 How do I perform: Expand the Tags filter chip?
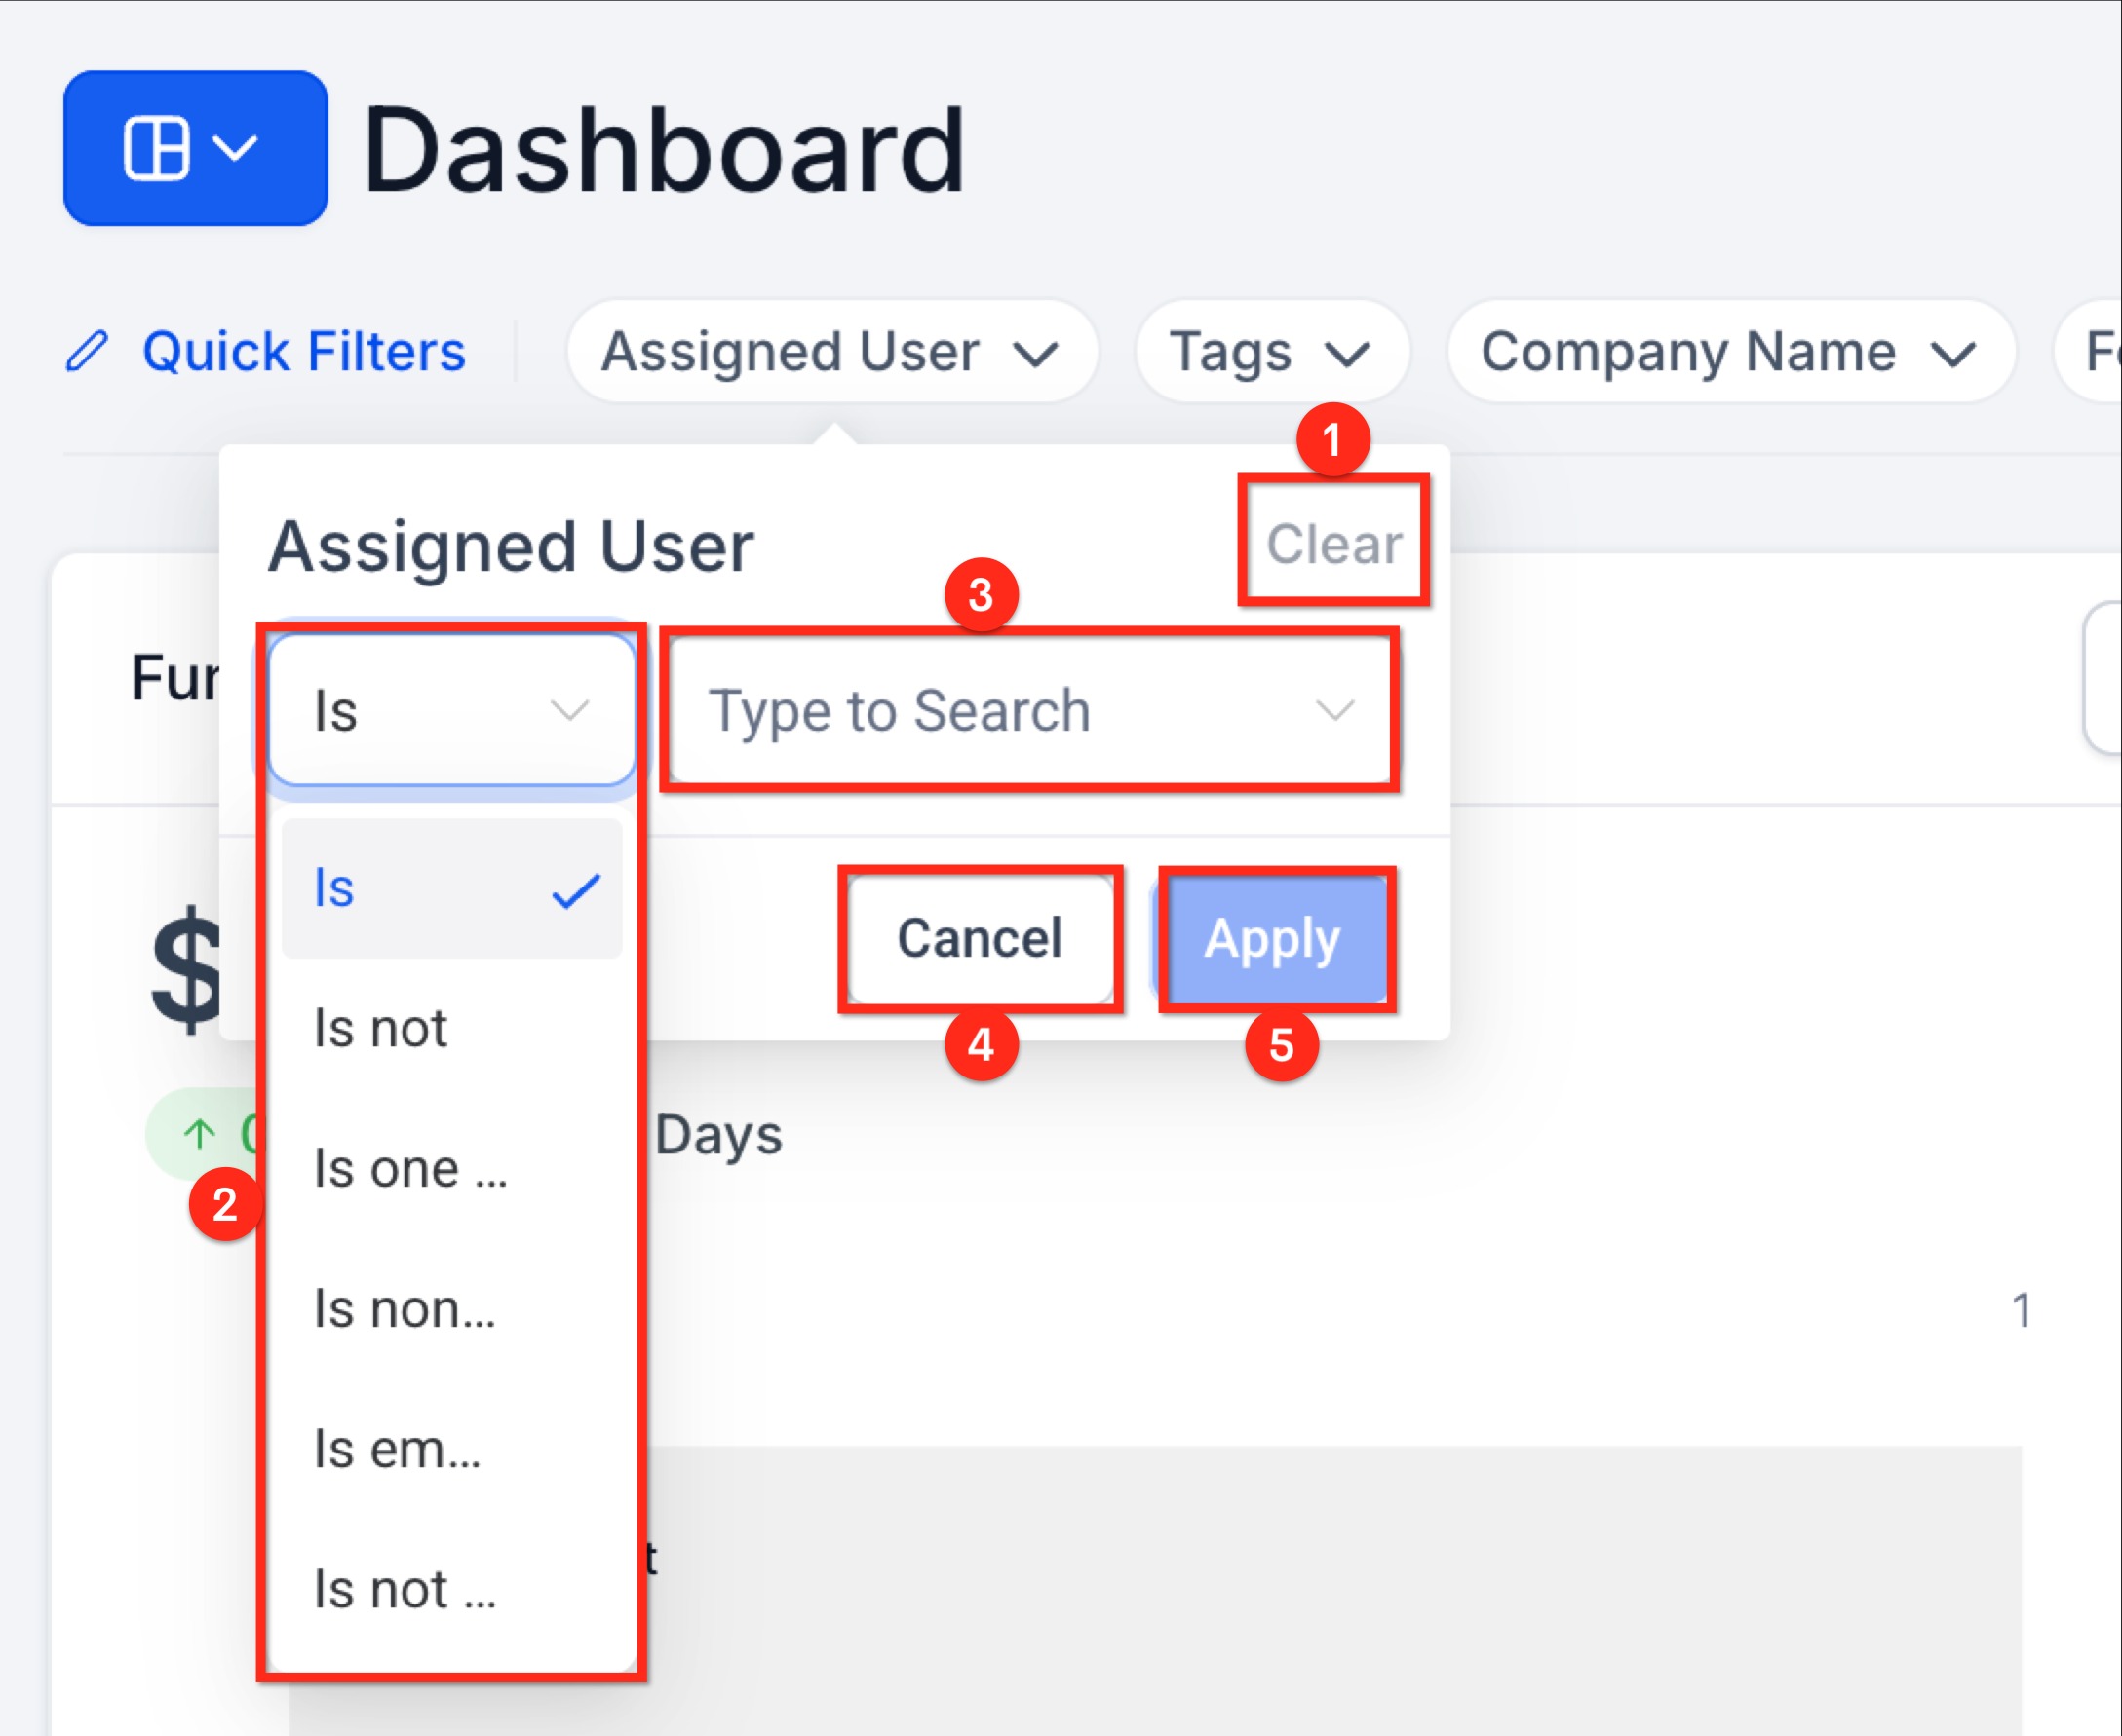pos(1271,352)
